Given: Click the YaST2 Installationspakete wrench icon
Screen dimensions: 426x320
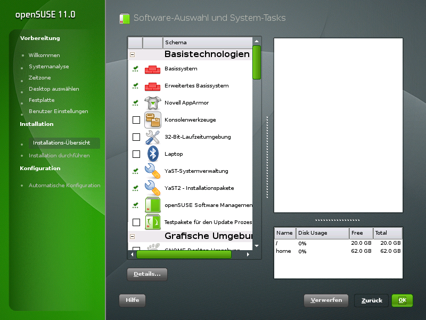Looking at the screenshot, I should [x=153, y=188].
